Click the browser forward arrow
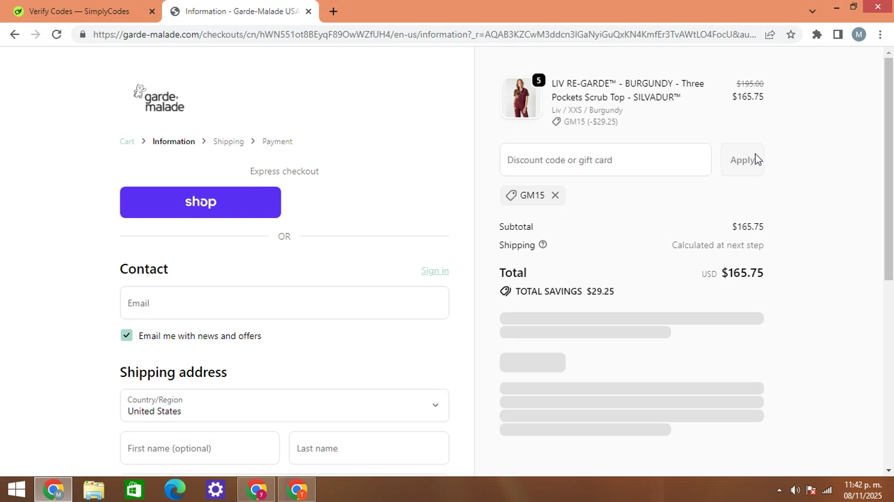This screenshot has height=502, width=894. tap(36, 35)
